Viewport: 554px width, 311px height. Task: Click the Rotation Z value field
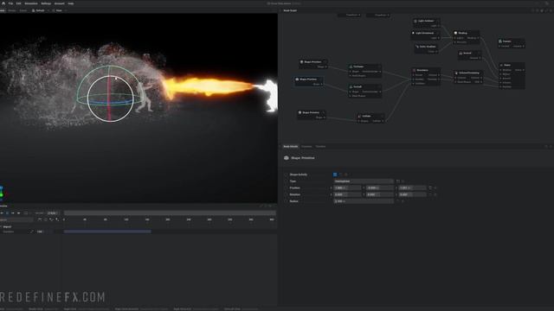[413, 194]
